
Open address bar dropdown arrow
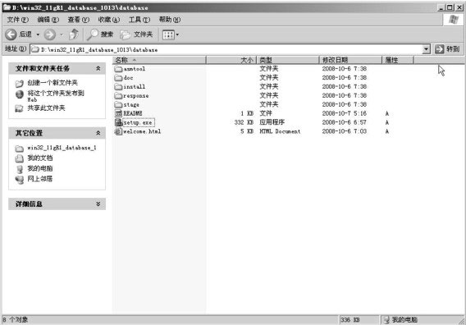tap(426, 49)
